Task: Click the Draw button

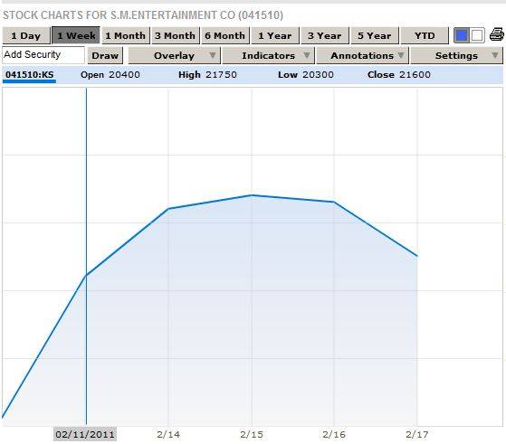Action: 105,55
